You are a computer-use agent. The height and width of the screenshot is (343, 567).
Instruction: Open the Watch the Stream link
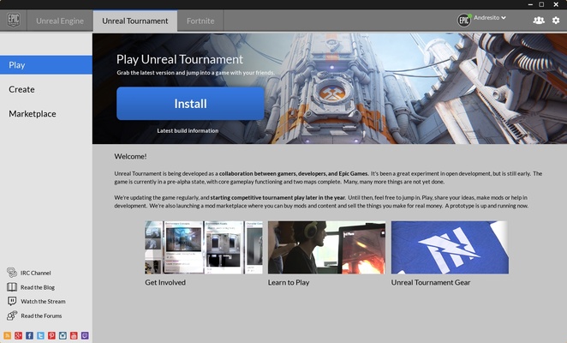pyautogui.click(x=43, y=301)
